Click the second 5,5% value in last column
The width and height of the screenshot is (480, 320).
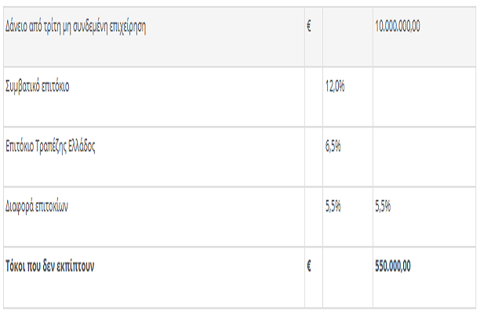point(383,206)
